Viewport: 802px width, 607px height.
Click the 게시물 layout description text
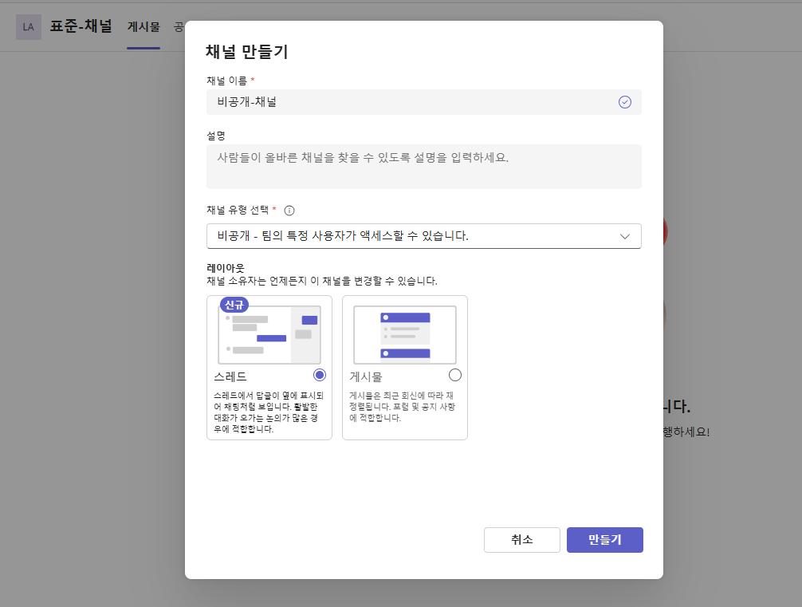(402, 406)
